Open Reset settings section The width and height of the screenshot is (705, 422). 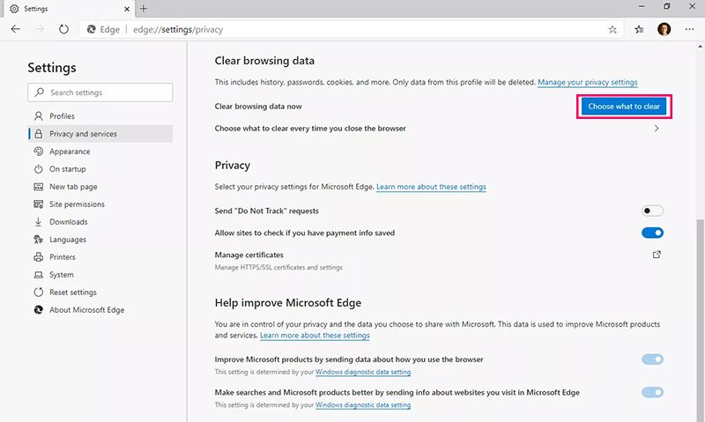[x=100, y=292]
